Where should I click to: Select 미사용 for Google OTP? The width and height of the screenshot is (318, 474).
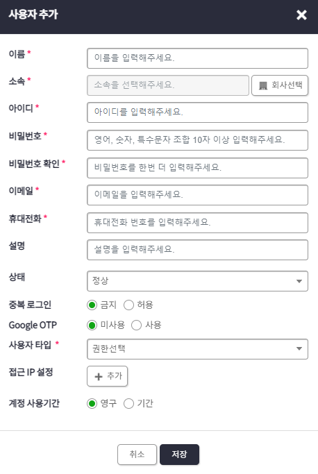point(92,325)
